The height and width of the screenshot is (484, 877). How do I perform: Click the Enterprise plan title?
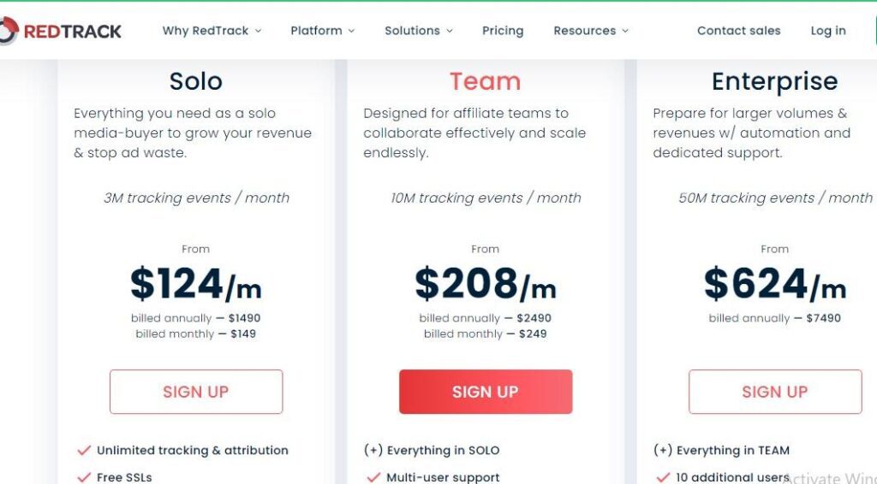click(775, 81)
